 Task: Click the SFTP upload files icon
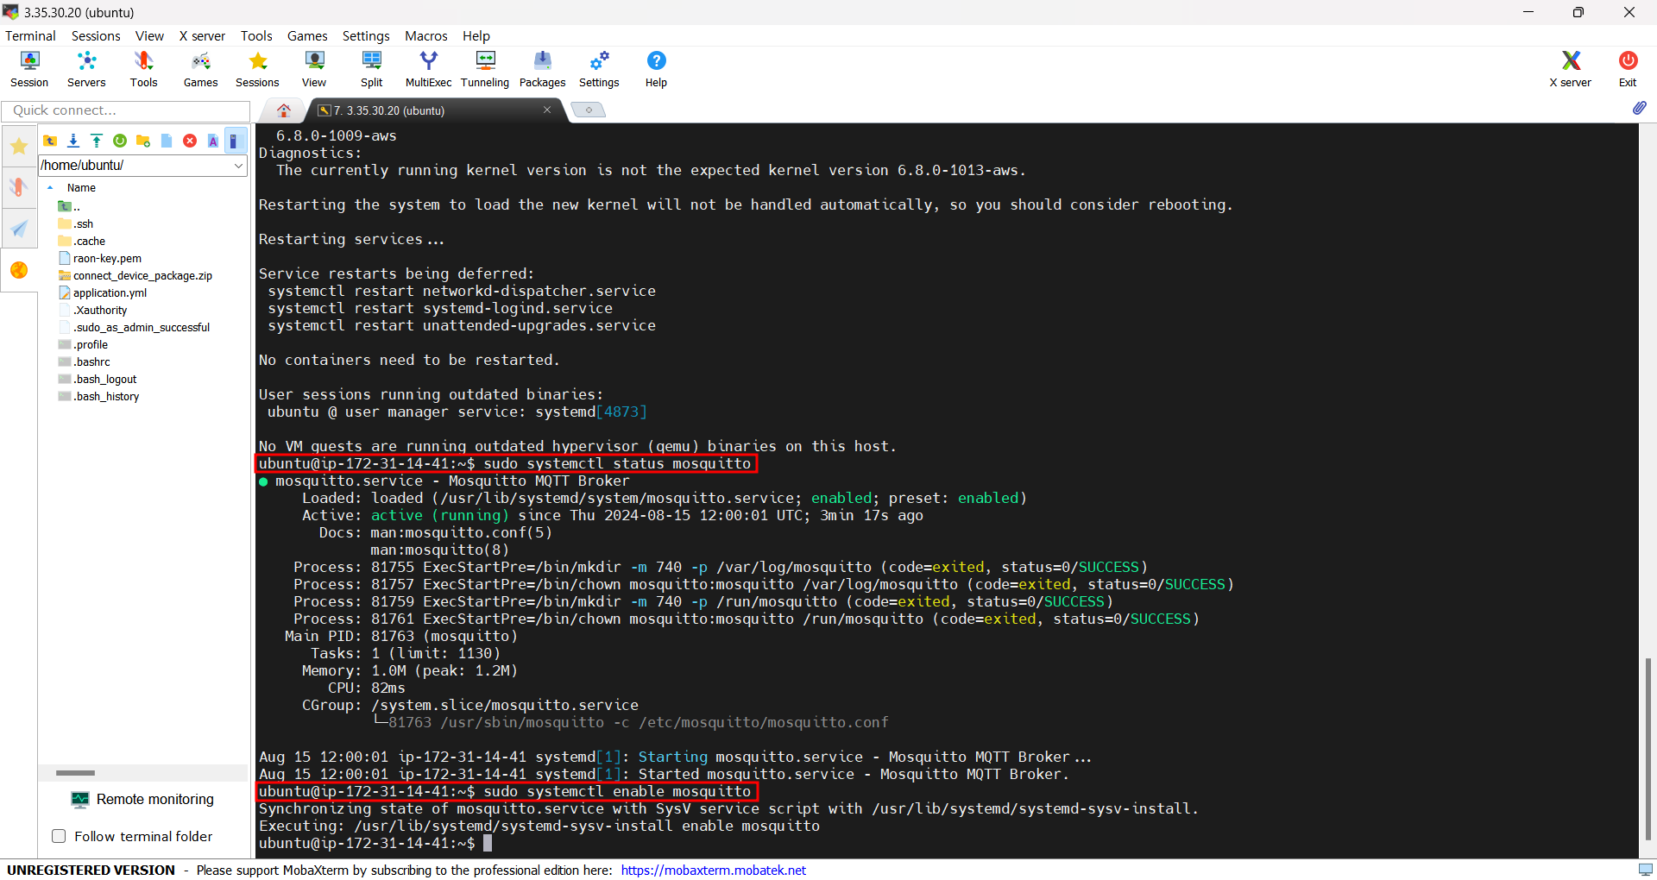click(x=97, y=141)
